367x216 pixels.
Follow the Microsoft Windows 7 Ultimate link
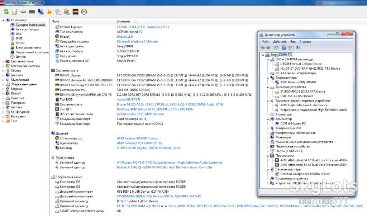pos(137,42)
